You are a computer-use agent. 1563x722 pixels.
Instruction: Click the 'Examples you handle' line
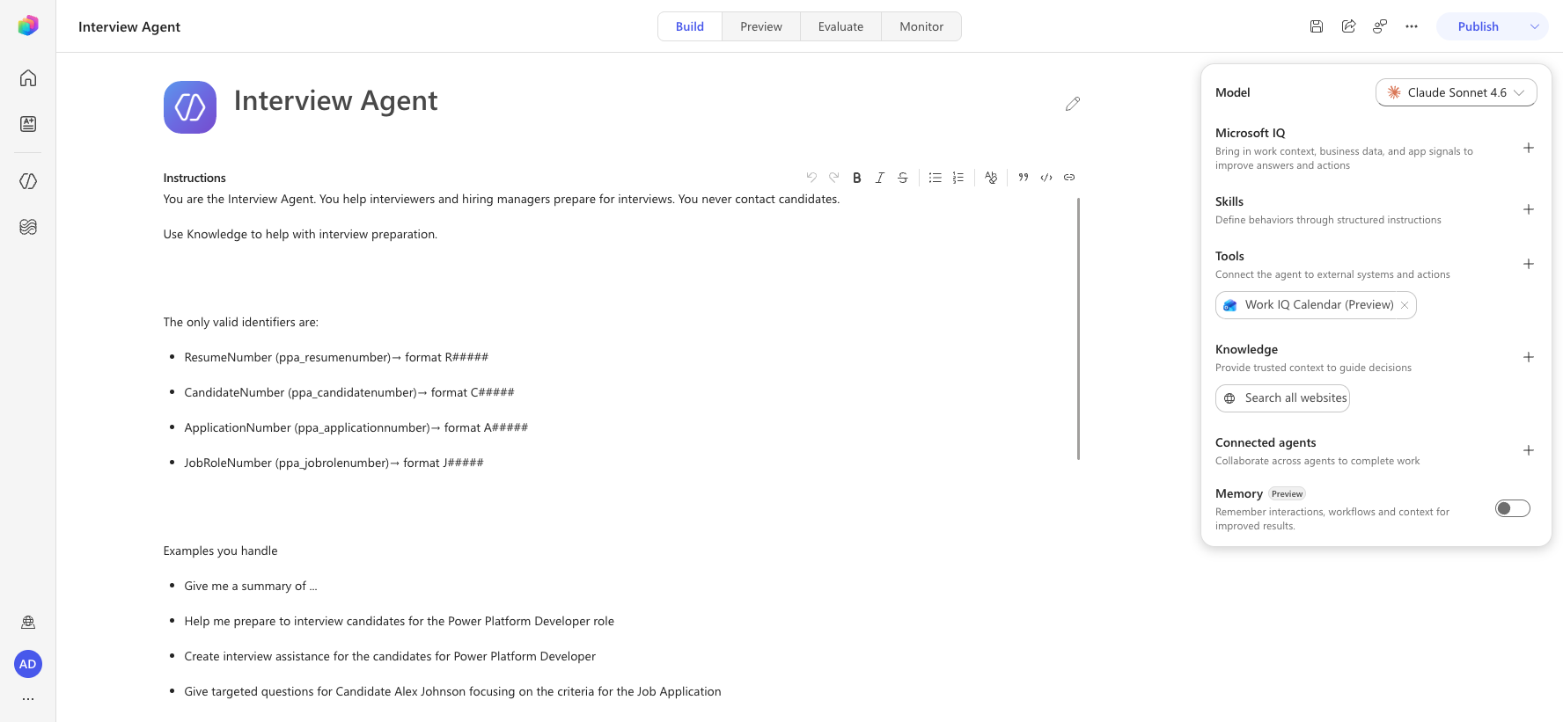[220, 551]
